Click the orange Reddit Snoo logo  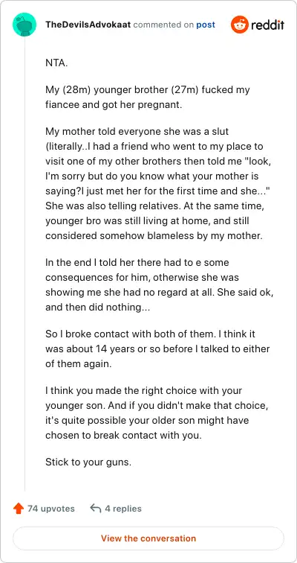coord(239,25)
